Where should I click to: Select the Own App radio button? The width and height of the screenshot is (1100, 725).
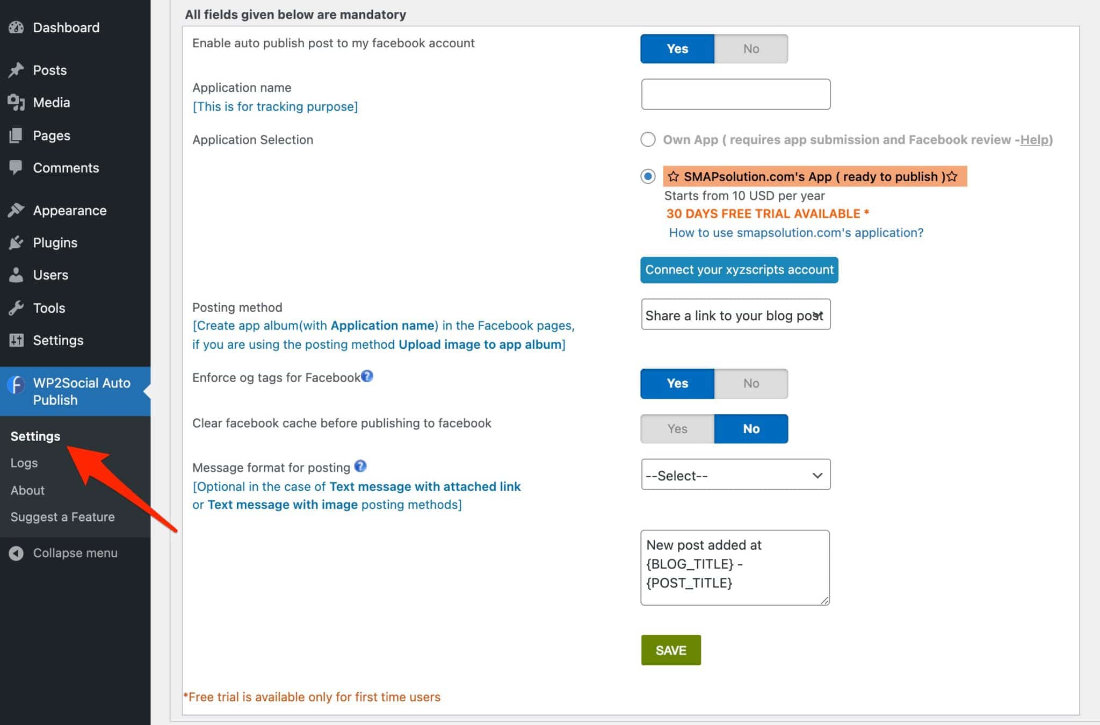[x=648, y=139]
